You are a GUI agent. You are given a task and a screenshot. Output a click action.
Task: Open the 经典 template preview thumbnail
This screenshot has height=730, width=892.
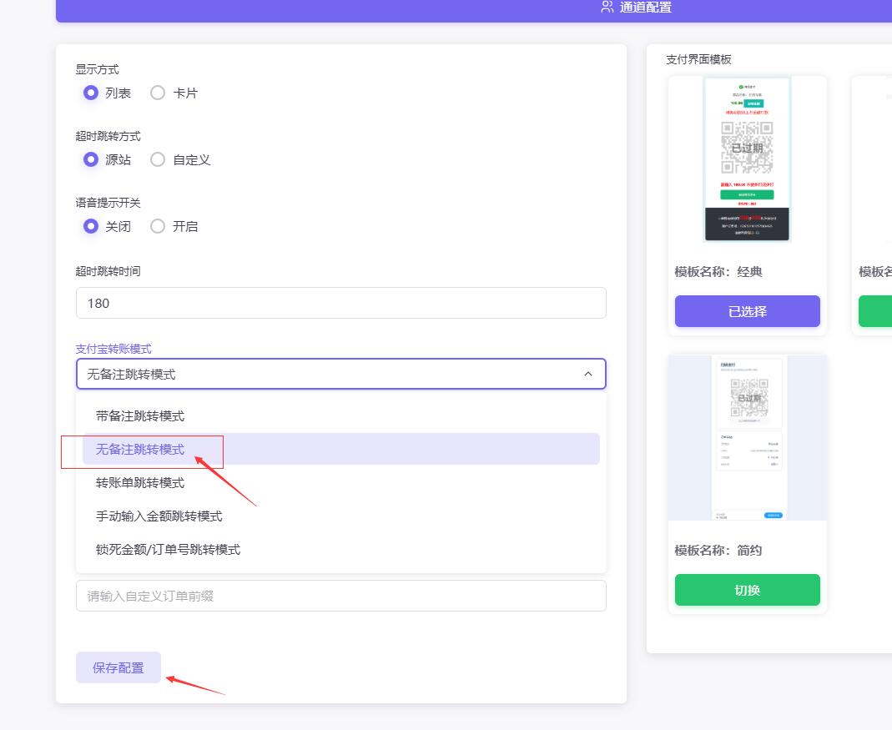click(x=747, y=159)
